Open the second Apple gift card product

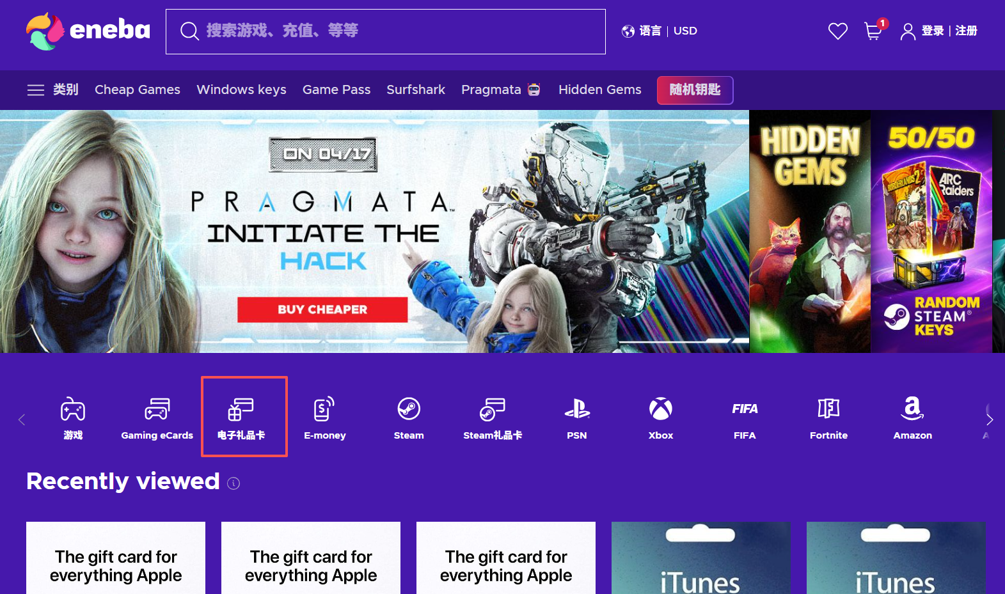tap(311, 558)
